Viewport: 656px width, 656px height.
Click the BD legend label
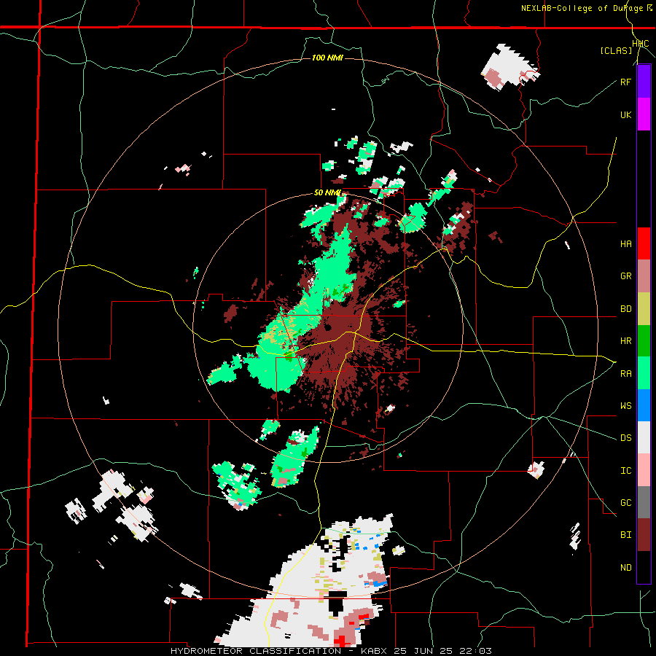point(625,309)
